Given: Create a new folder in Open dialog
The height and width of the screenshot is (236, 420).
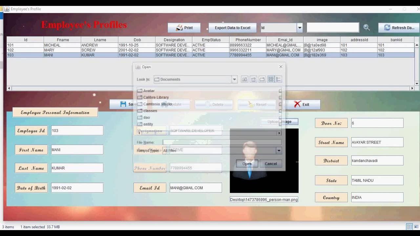Looking at the screenshot, I should point(262,79).
